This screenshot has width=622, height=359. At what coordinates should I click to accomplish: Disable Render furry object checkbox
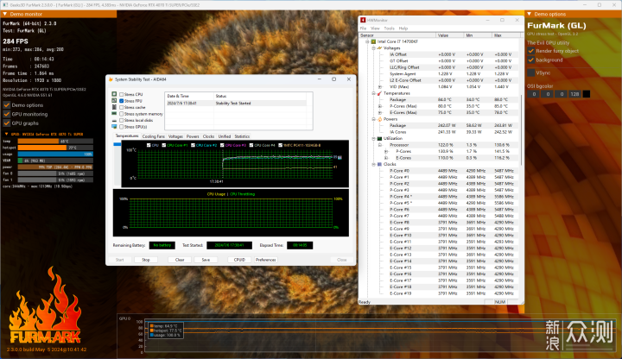[530, 50]
